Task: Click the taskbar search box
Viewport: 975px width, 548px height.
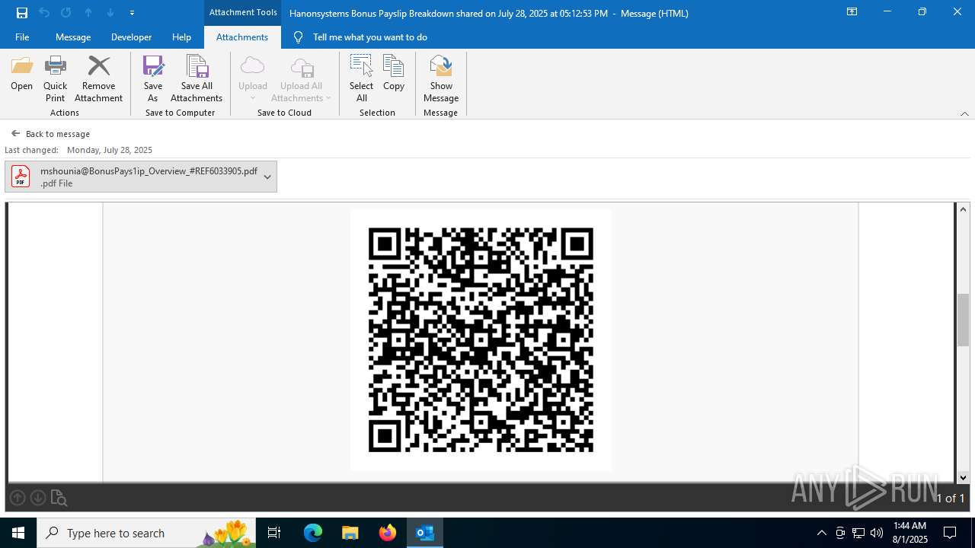Action: (147, 533)
